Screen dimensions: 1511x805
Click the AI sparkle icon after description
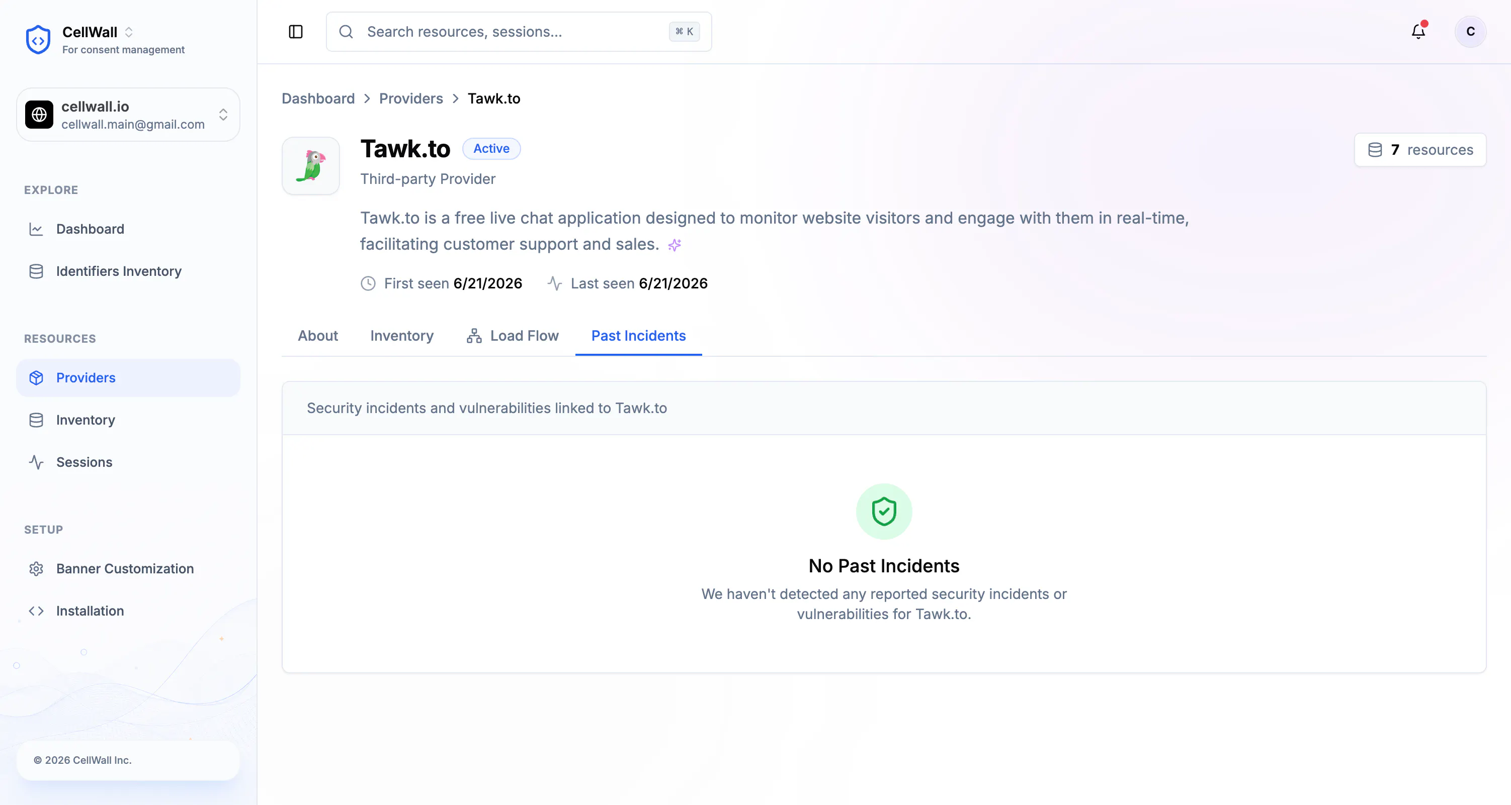coord(675,246)
